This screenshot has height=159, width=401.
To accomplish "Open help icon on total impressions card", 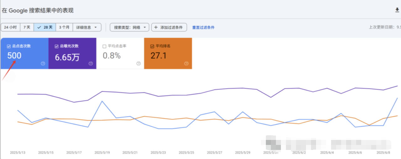I will pyautogui.click(x=91, y=63).
